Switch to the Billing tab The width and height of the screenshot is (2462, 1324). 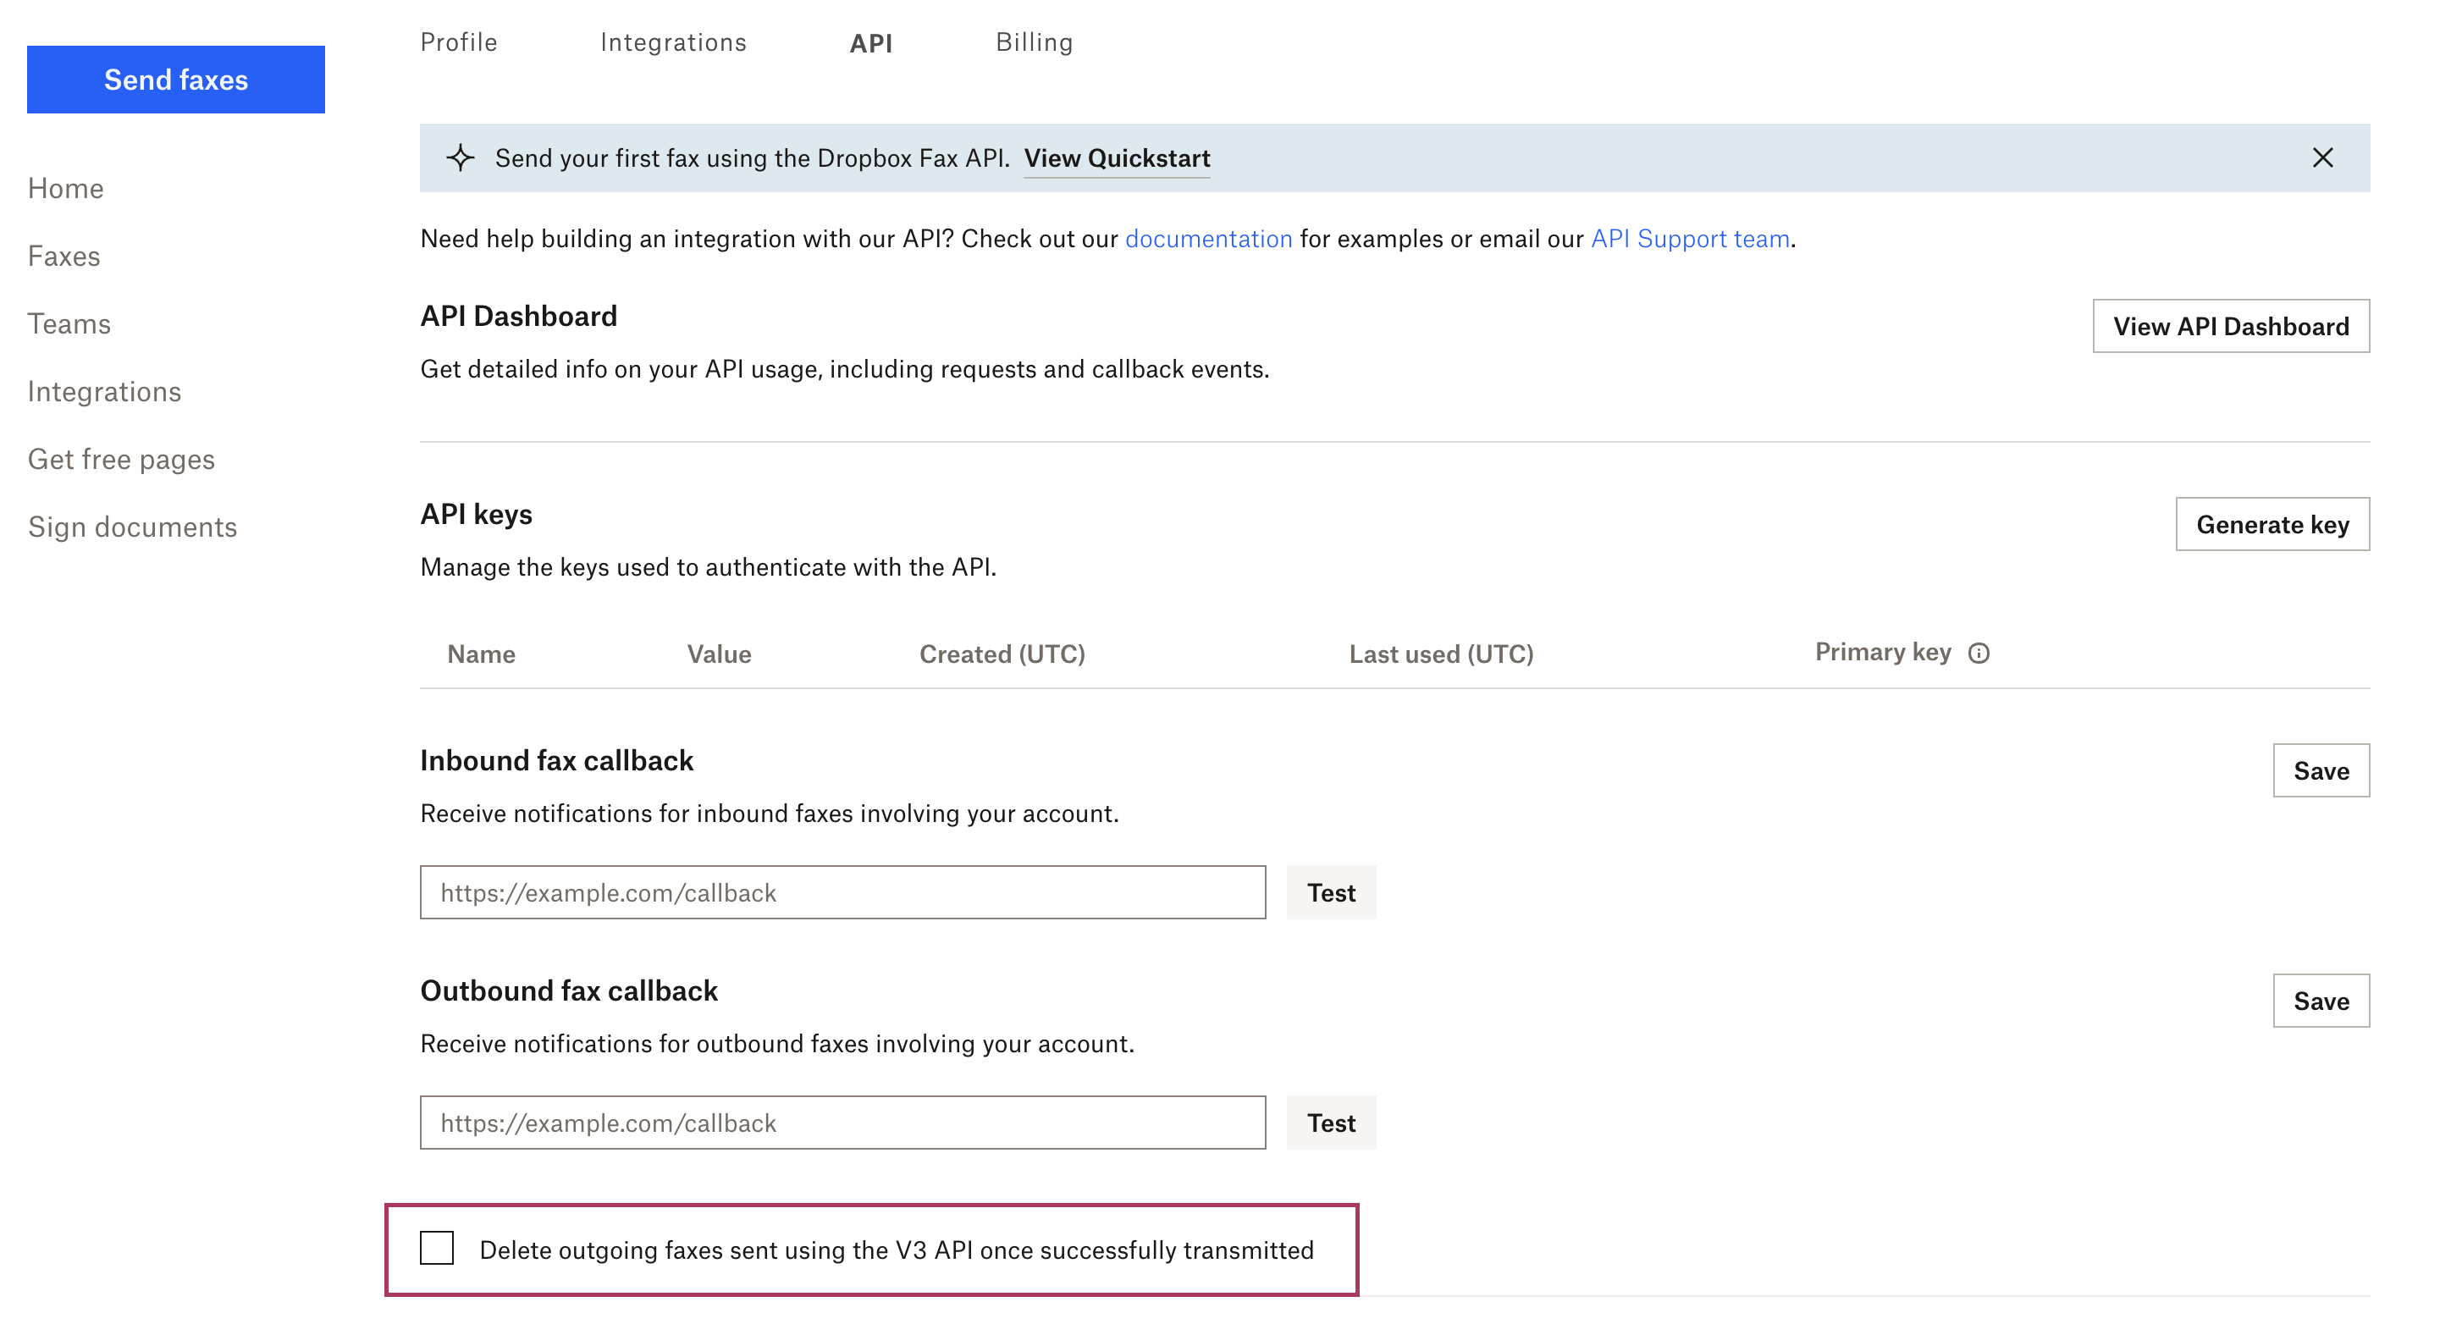point(1034,41)
